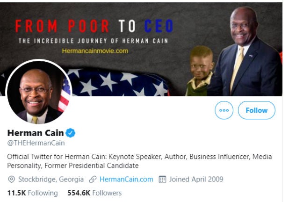The image size is (289, 202).
Task: Click the blue verified badge
Action: tap(71, 133)
